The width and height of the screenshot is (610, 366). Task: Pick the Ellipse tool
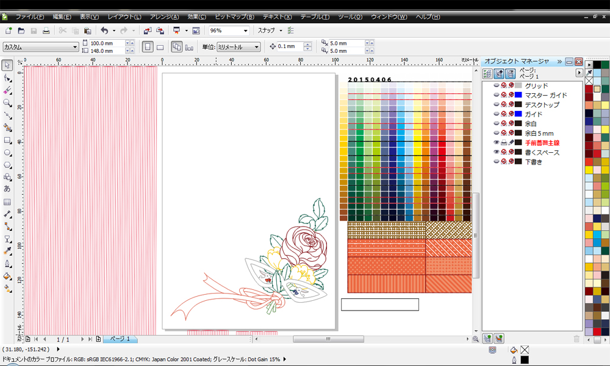[7, 152]
